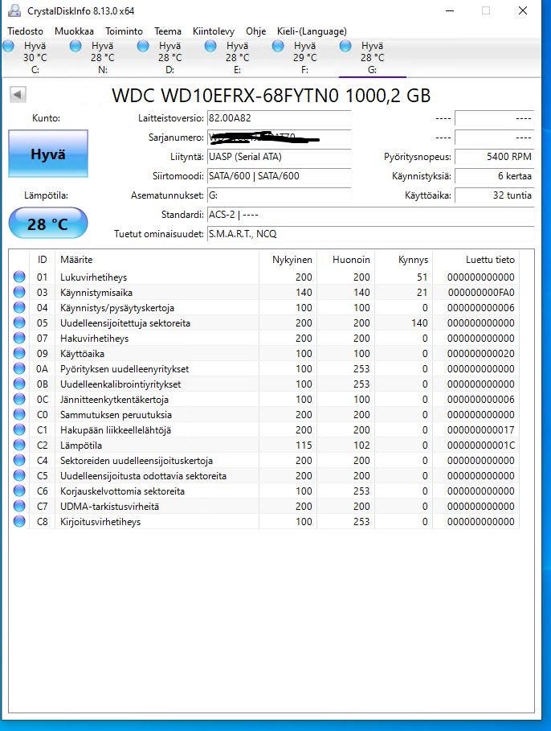This screenshot has width=551, height=731.
Task: Click the Liityntä field UASP (Serial ATA)
Action: [x=279, y=157]
